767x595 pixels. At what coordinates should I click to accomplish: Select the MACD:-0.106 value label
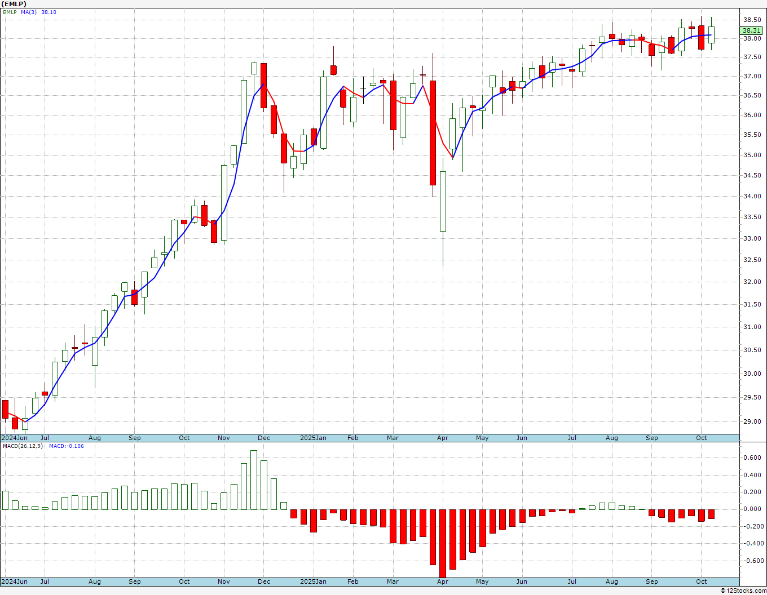66,446
